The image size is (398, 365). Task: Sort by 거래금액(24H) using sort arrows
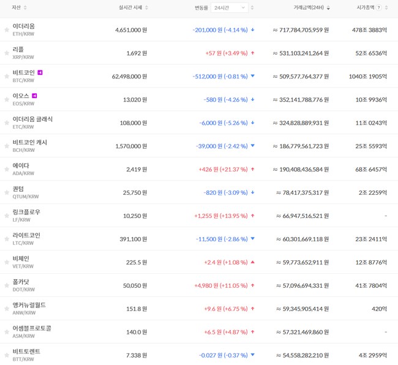click(328, 7)
